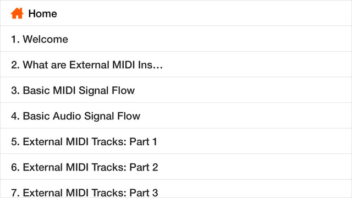Pick the Basic MIDI Signal Flow entry
This screenshot has height=198, width=352.
click(x=176, y=90)
